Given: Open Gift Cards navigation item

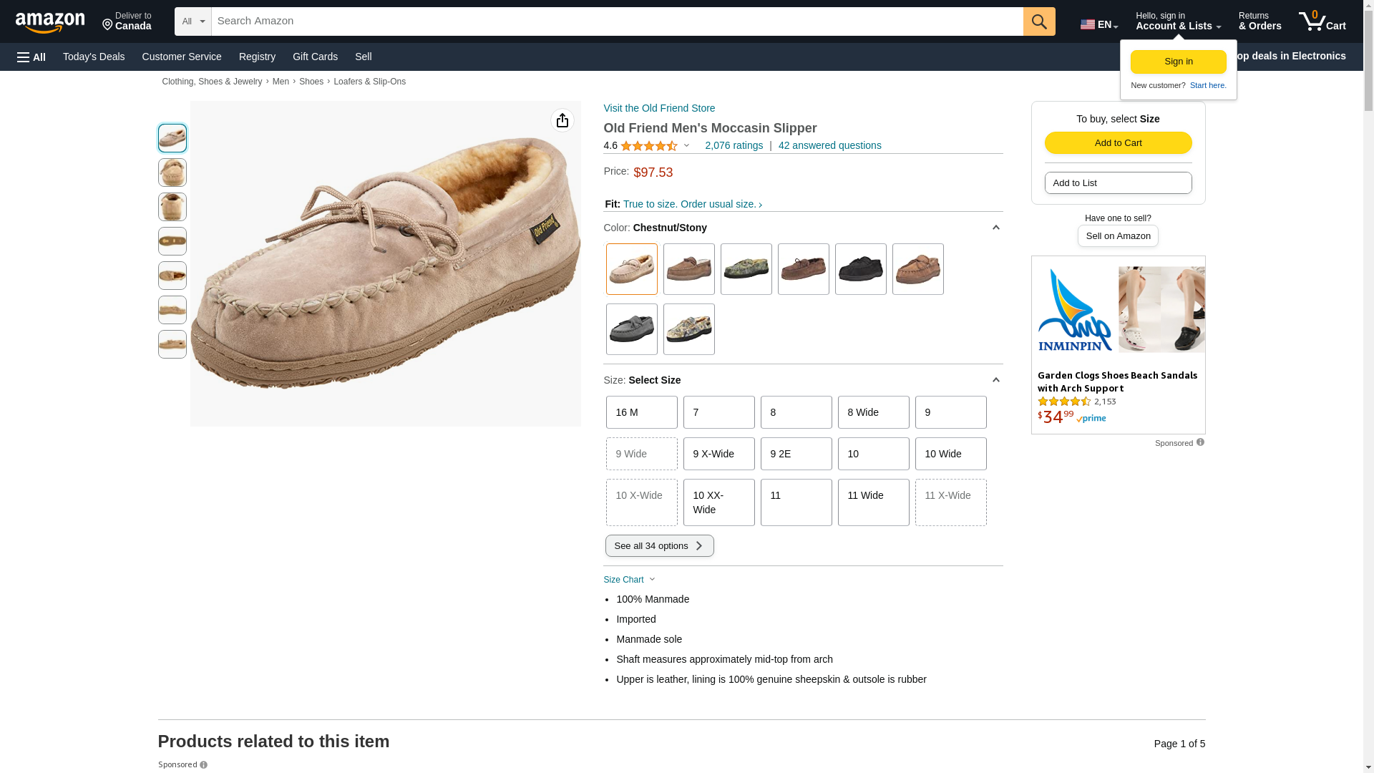Looking at the screenshot, I should (x=315, y=57).
